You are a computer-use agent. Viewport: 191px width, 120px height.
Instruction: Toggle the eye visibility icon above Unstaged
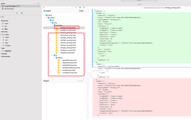(x=80, y=7)
